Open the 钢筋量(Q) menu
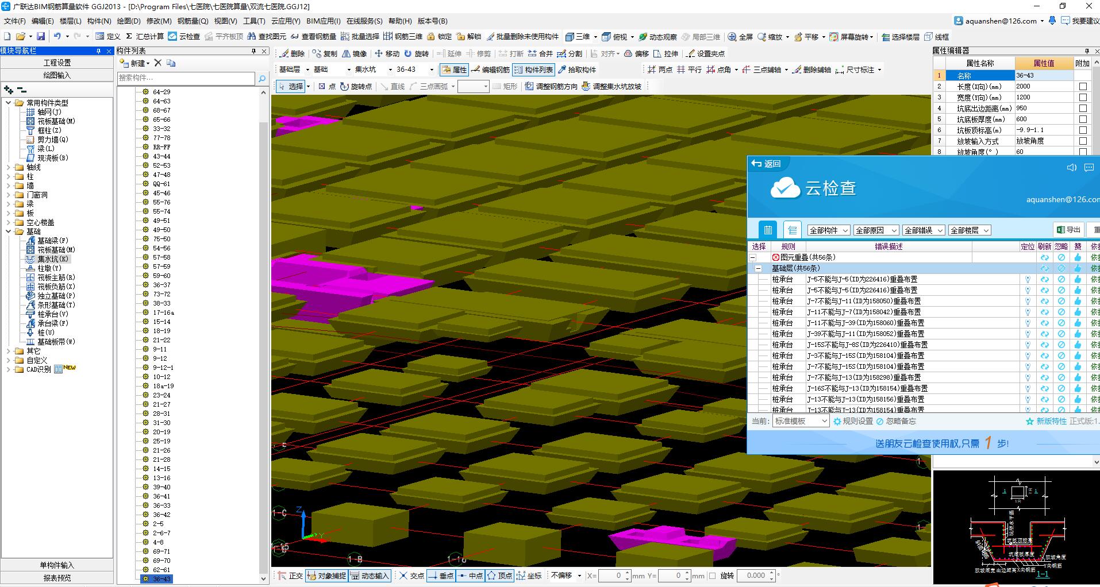 coord(193,21)
